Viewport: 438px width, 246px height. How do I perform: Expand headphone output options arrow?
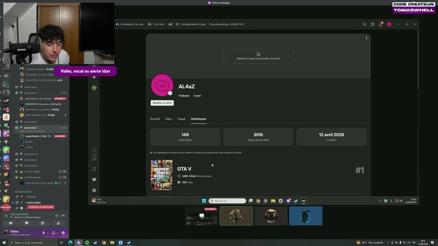click(57, 233)
